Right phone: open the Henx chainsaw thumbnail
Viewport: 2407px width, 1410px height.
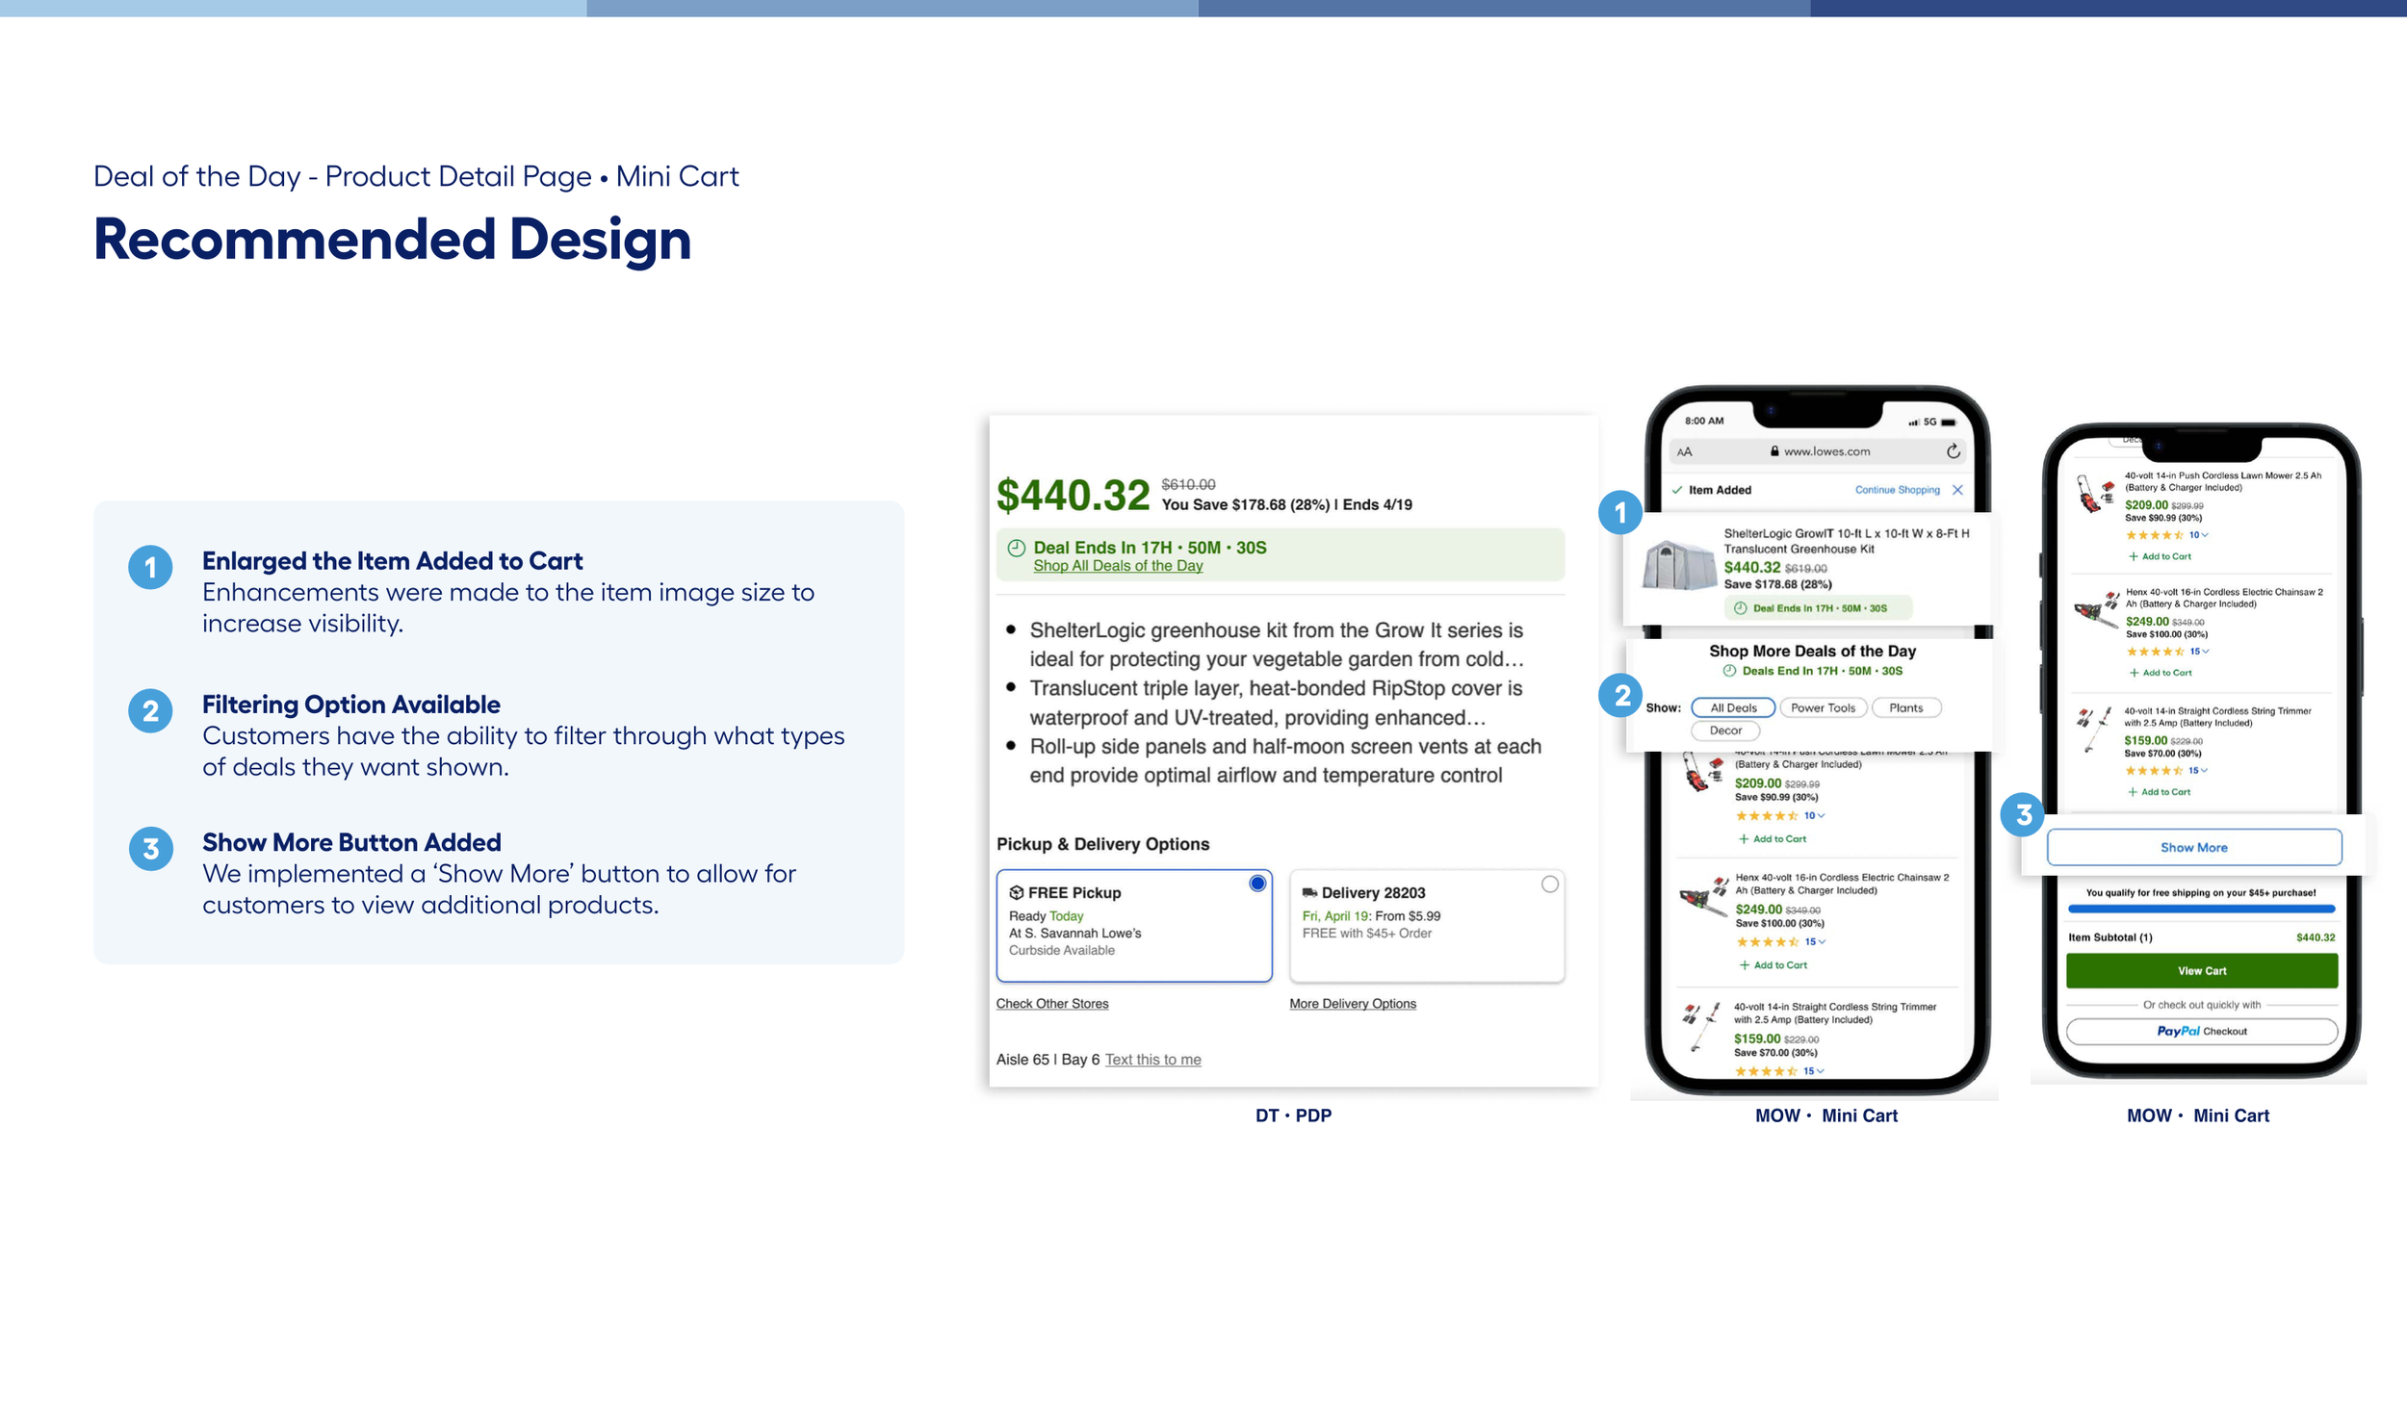tap(2096, 609)
